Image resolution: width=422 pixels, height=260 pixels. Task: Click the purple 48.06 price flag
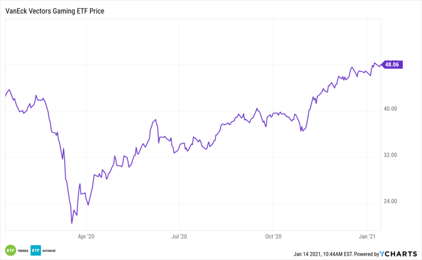coord(392,65)
